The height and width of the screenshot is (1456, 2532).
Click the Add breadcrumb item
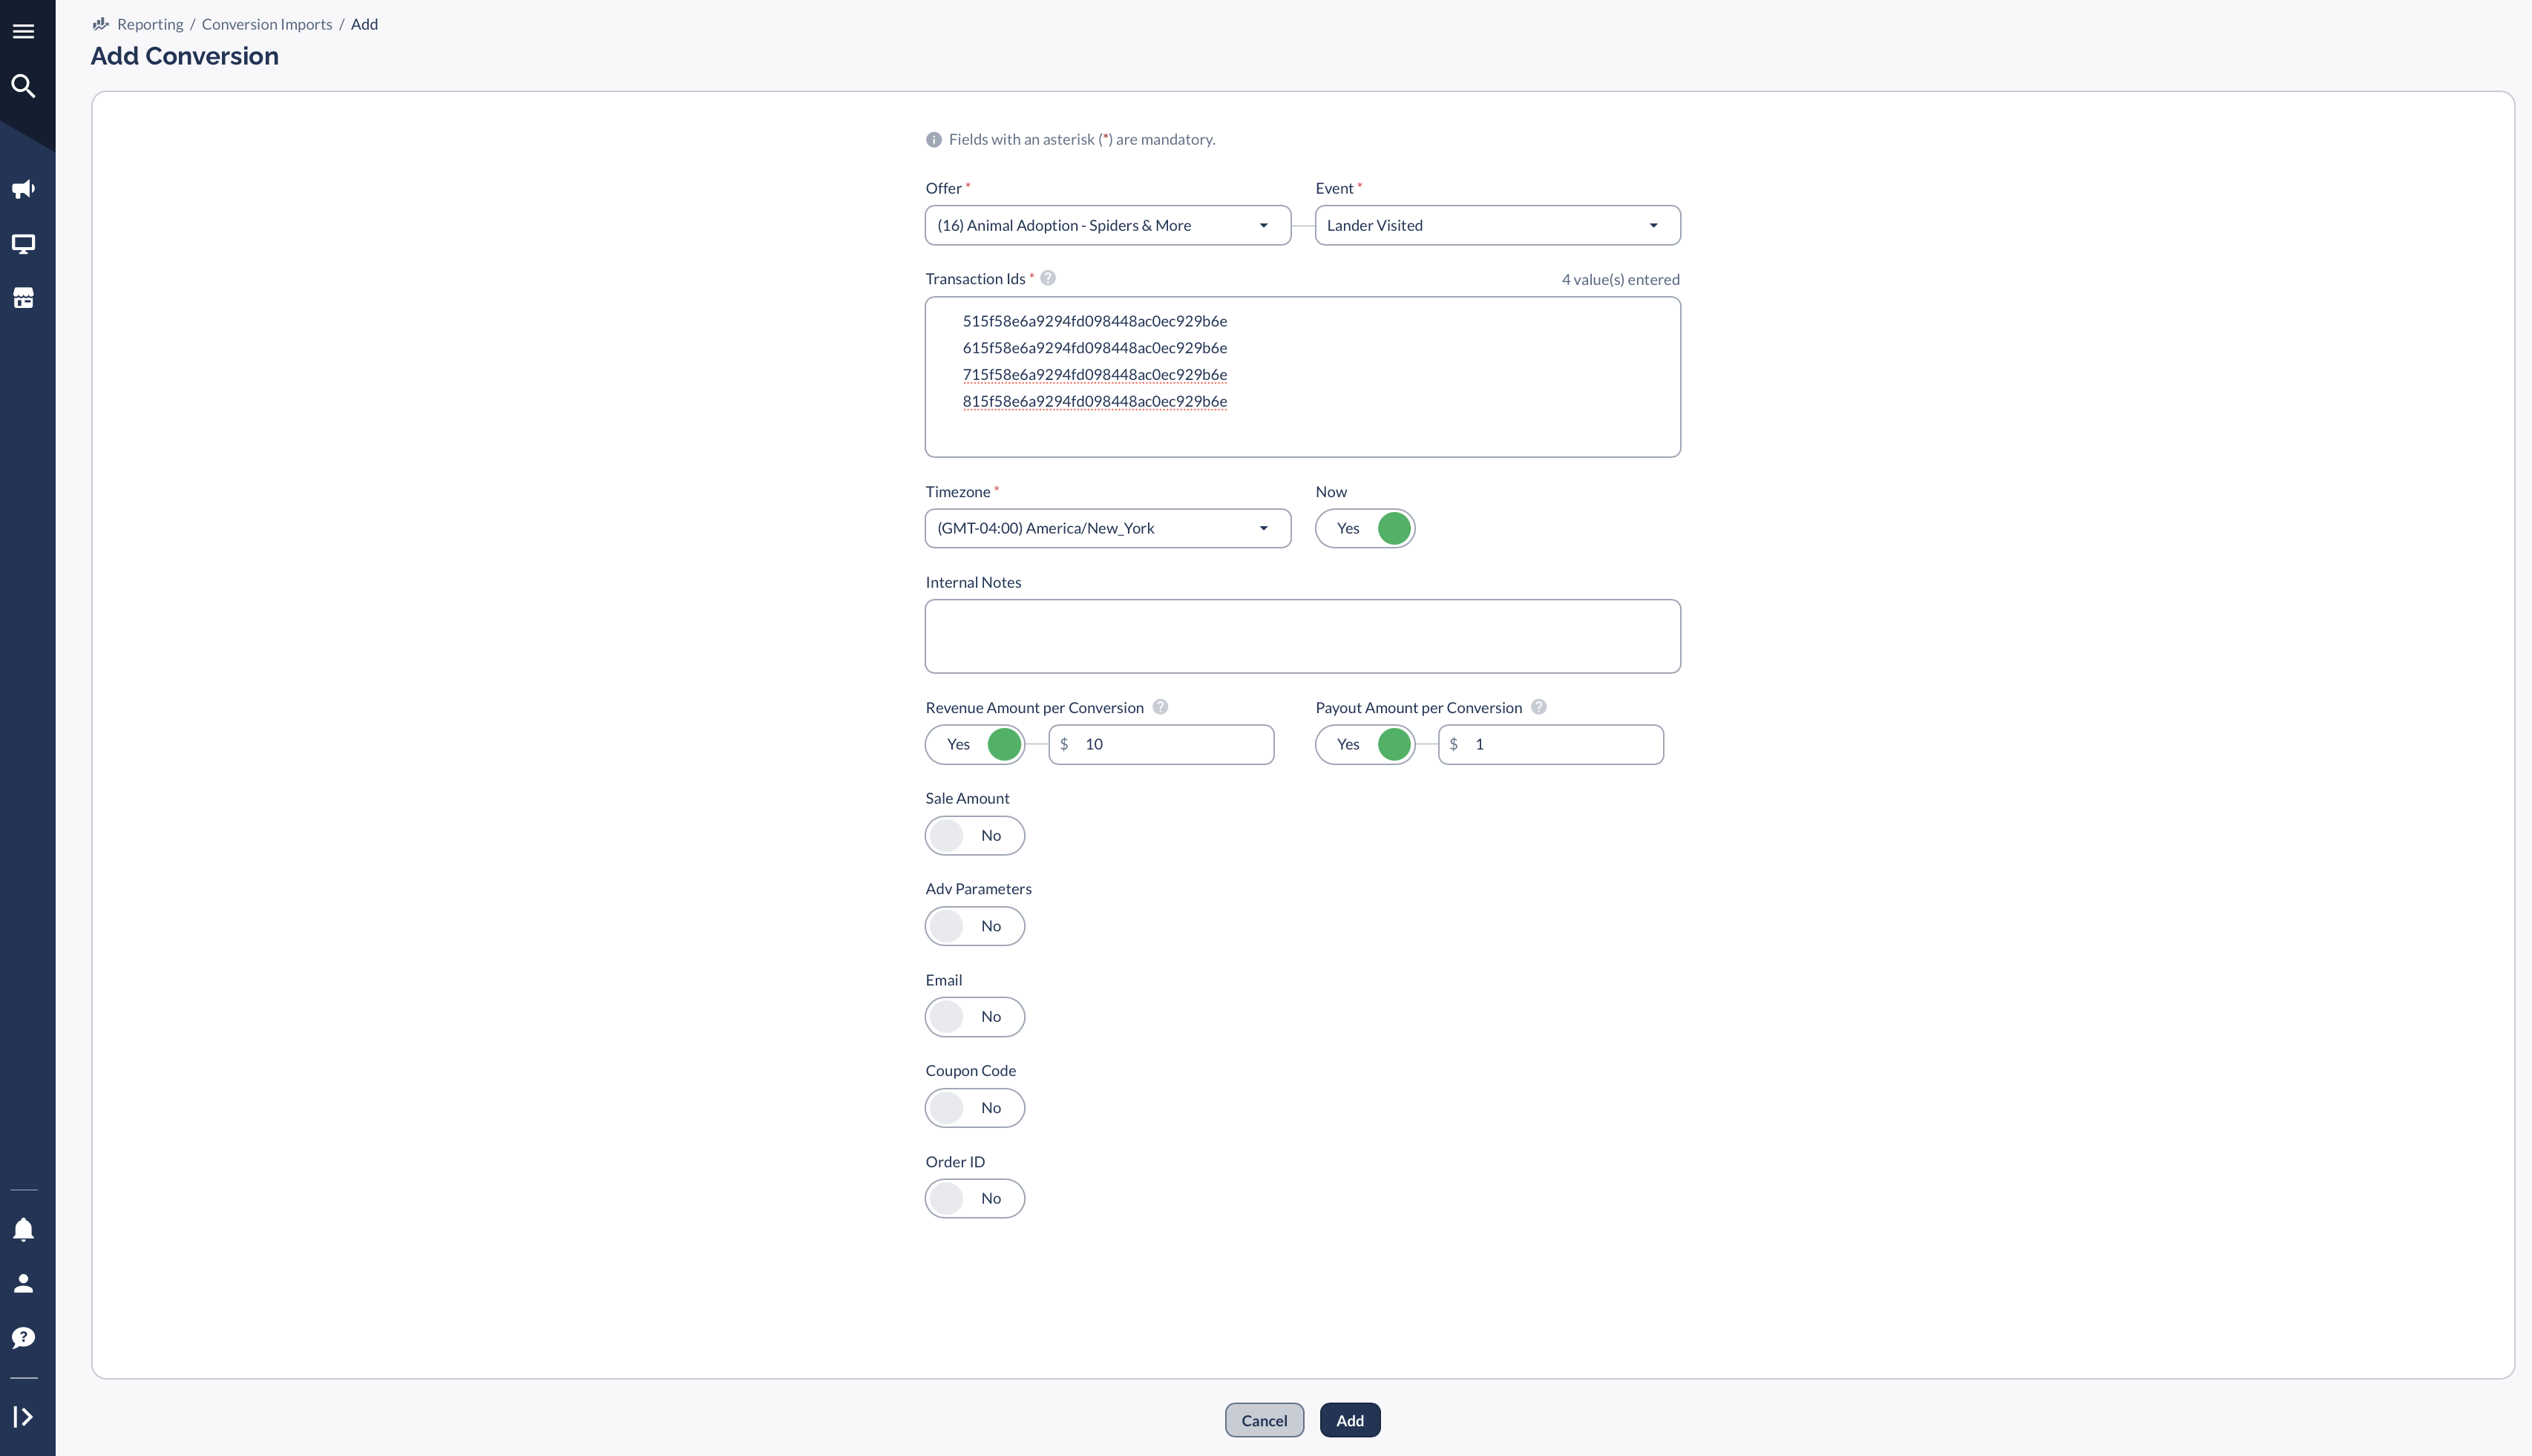pos(364,24)
